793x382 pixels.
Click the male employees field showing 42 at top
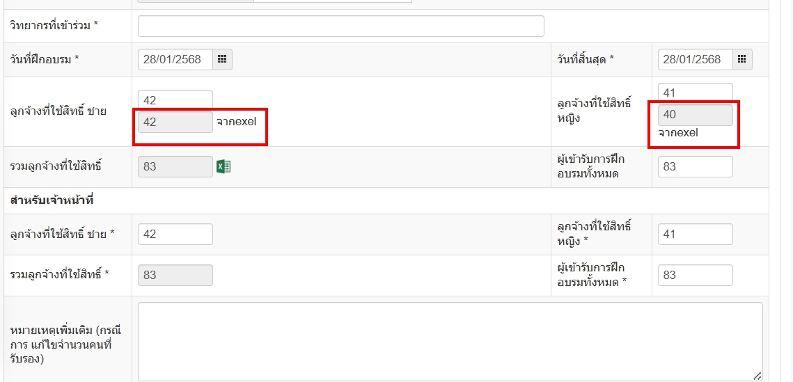[175, 100]
